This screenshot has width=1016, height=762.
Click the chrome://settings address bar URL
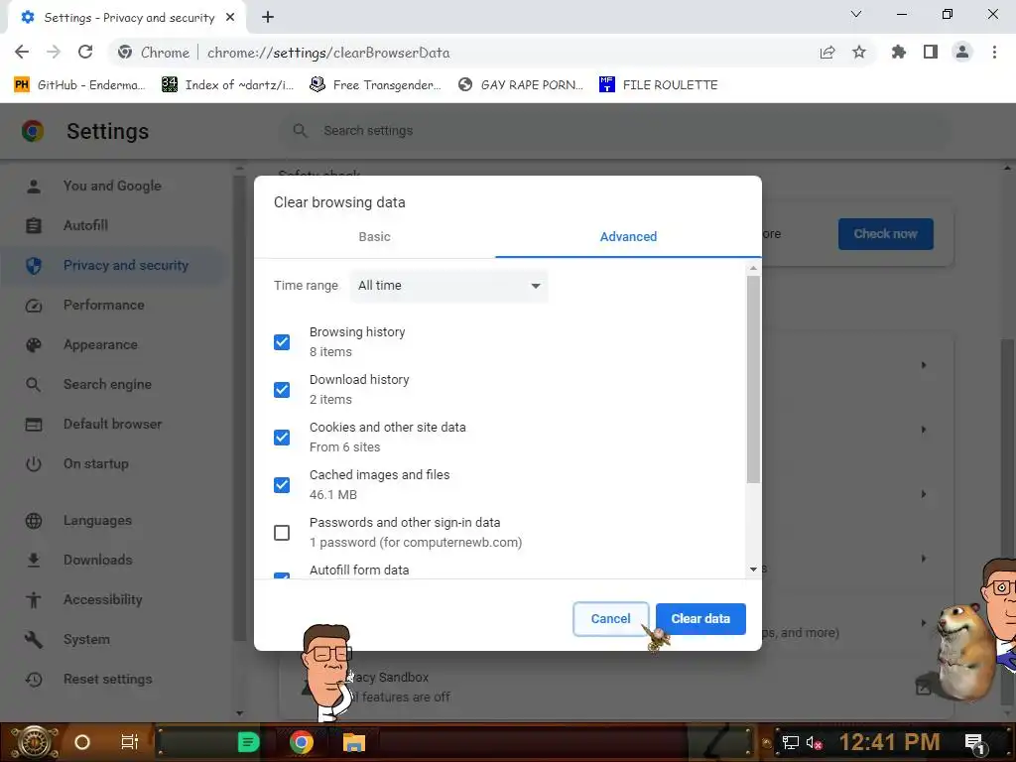click(x=327, y=53)
